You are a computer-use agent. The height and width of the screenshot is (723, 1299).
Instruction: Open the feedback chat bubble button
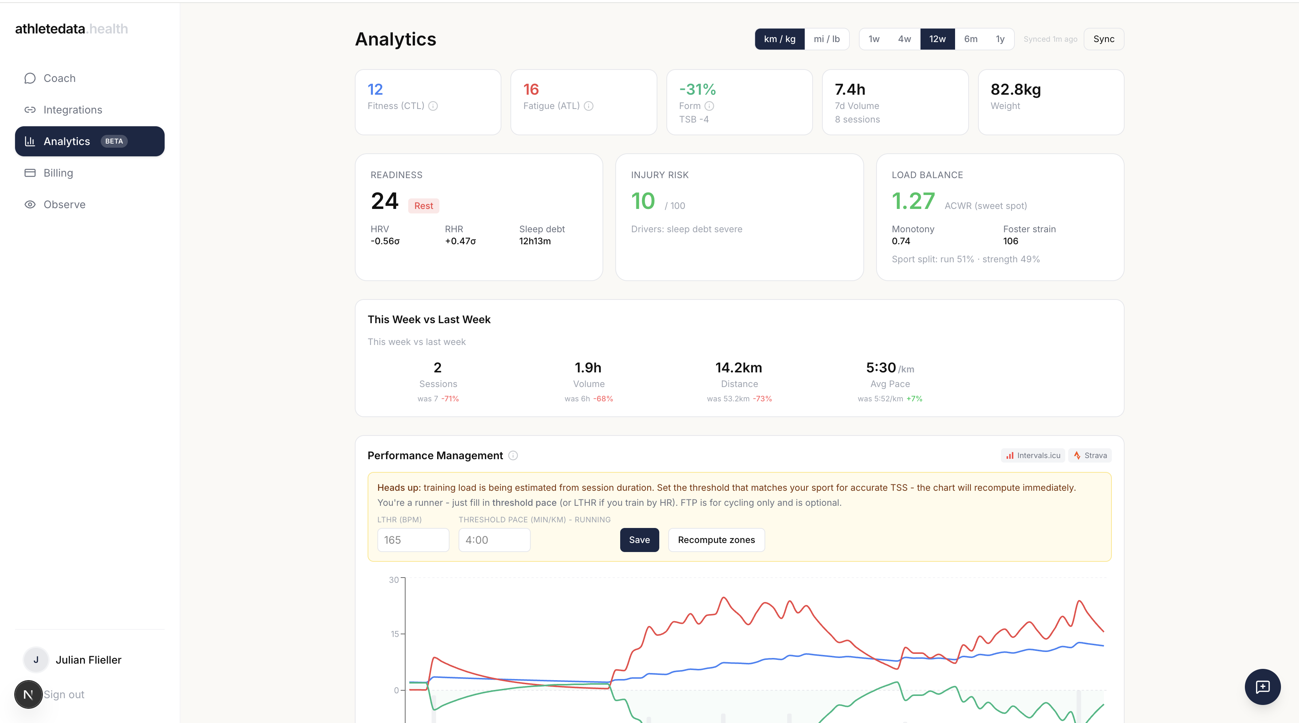tap(1262, 687)
